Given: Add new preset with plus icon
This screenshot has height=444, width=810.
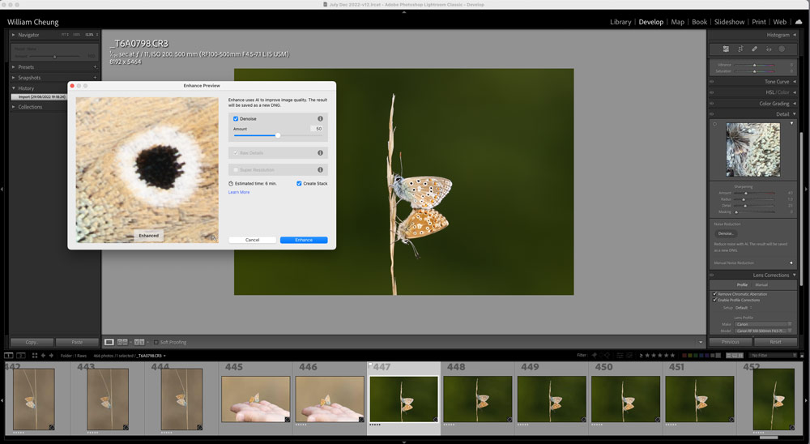Looking at the screenshot, I should [x=95, y=67].
